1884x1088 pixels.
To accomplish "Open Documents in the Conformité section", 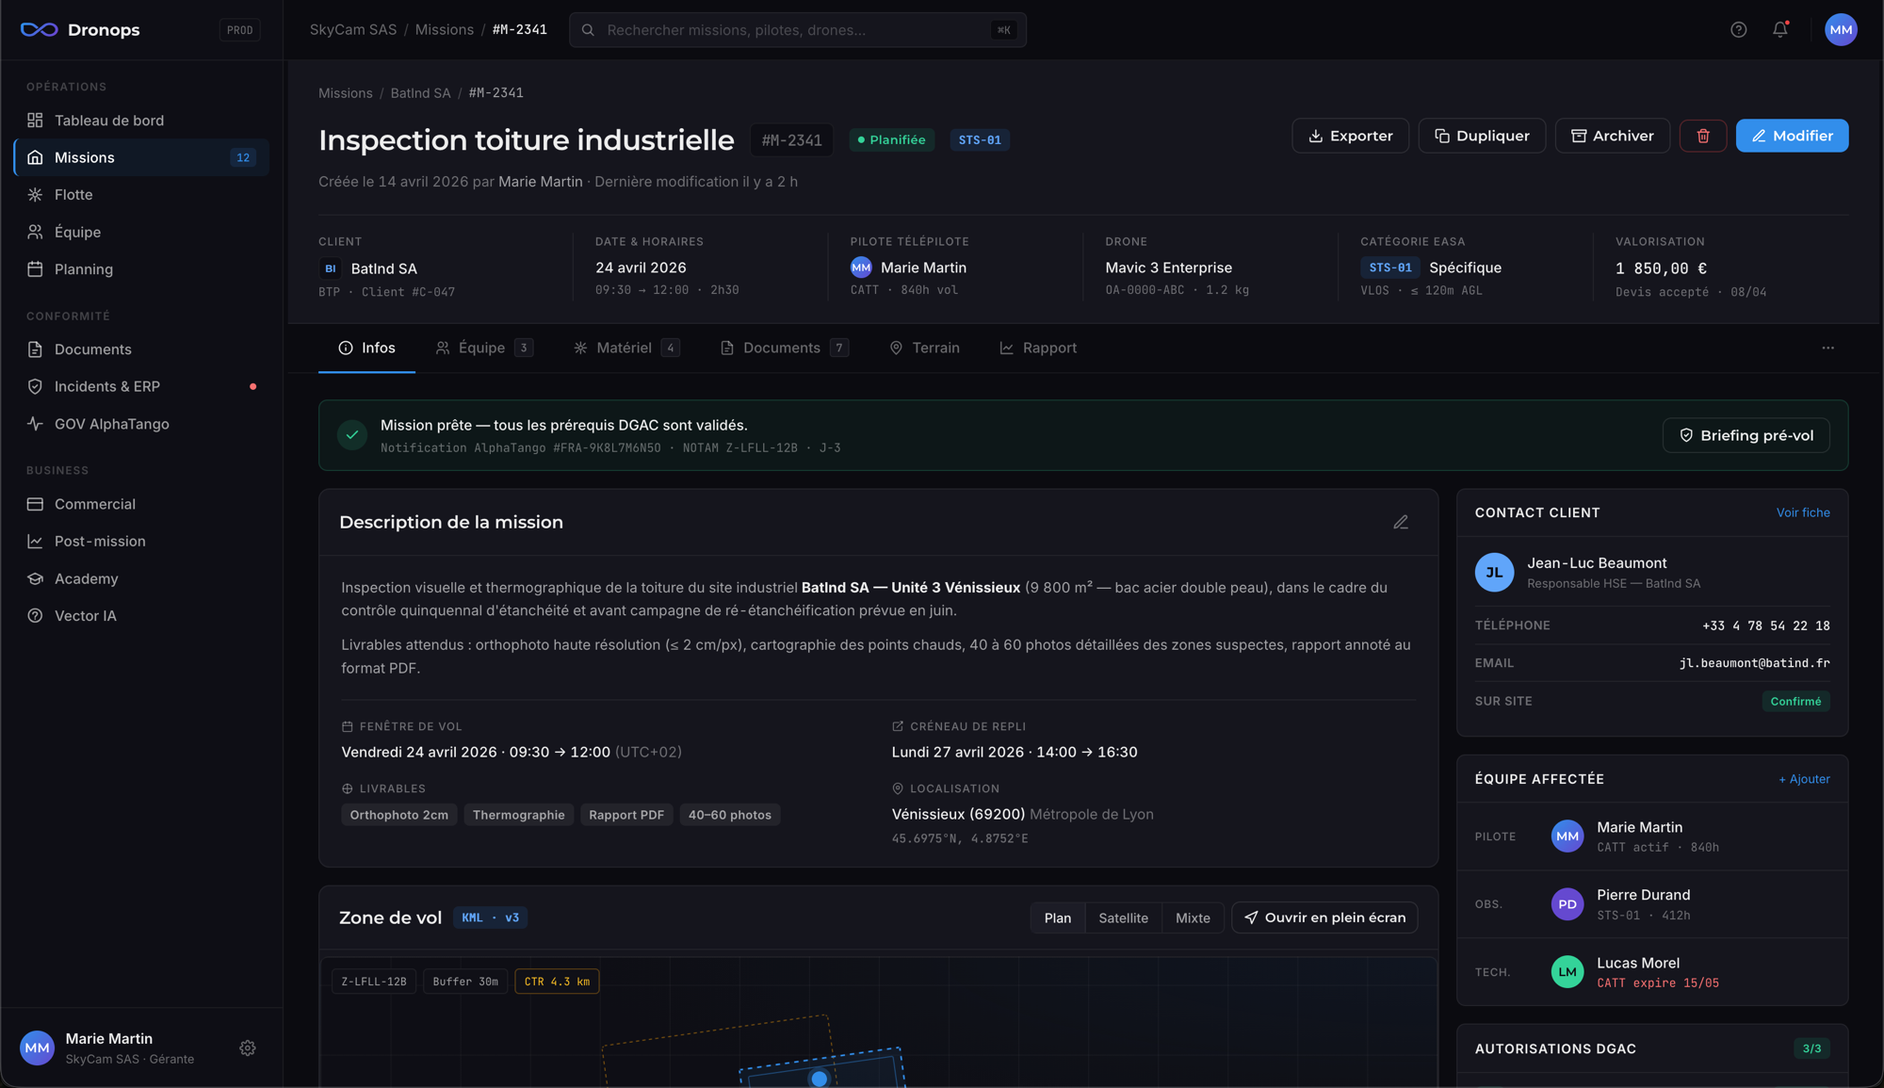I will pyautogui.click(x=141, y=349).
